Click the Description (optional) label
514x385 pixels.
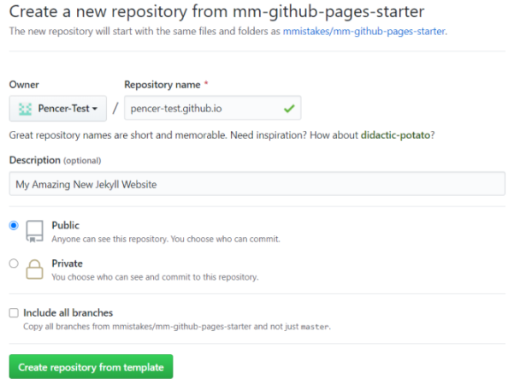(55, 160)
